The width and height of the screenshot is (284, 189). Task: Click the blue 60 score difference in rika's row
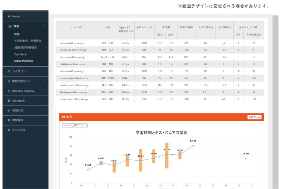click(x=254, y=92)
